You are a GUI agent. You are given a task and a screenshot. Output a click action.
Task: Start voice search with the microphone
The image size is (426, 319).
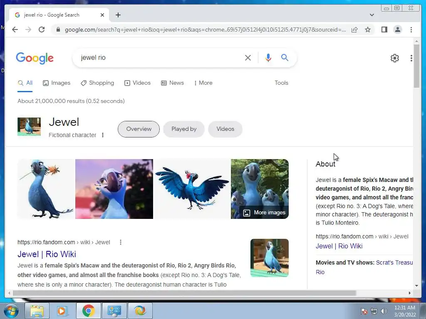(268, 57)
